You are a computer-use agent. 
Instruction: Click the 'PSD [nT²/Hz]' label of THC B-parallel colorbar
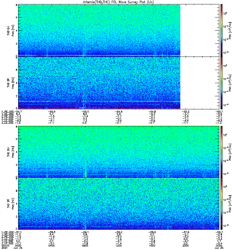click(230, 204)
